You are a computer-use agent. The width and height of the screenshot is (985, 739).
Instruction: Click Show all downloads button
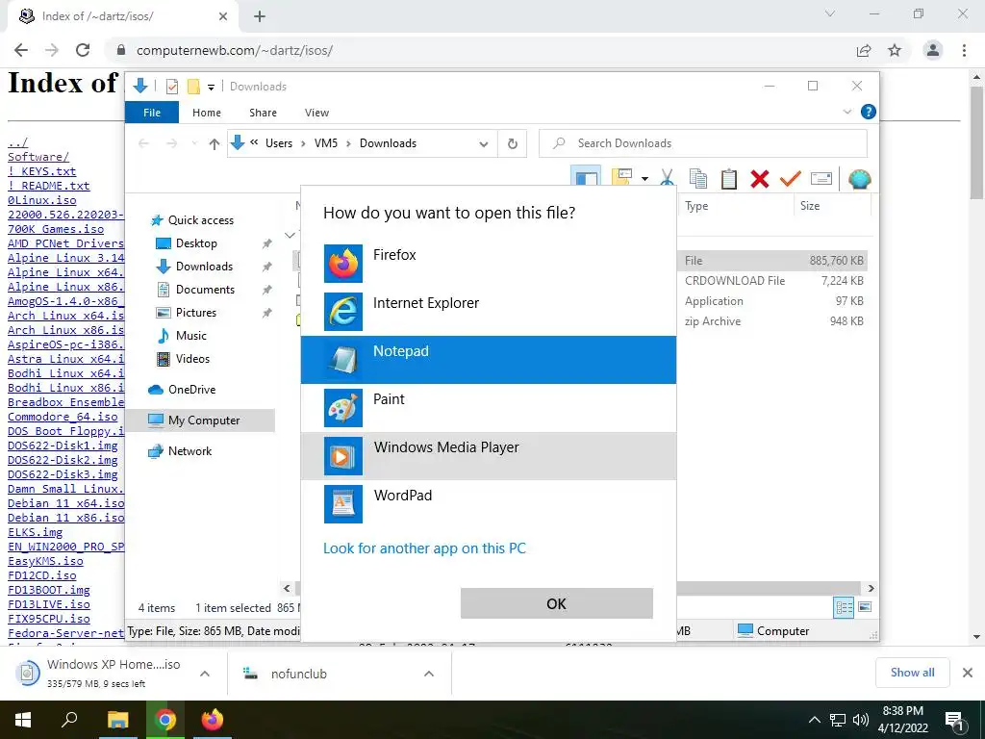pos(912,673)
